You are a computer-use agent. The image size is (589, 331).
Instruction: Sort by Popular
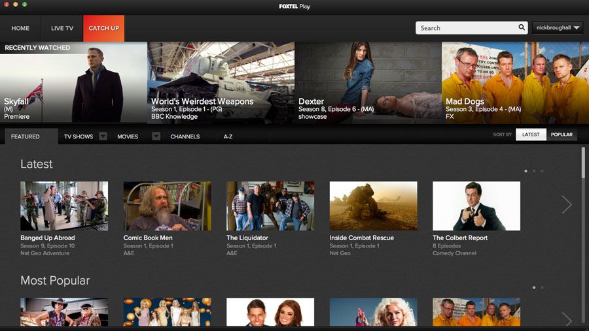562,134
